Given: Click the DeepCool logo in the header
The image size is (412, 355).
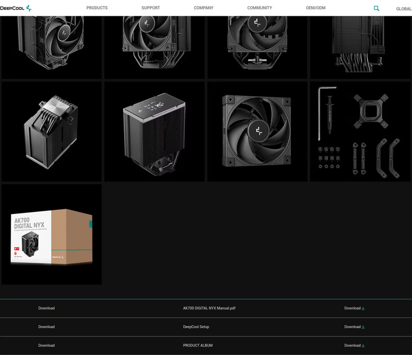Looking at the screenshot, I should (16, 8).
